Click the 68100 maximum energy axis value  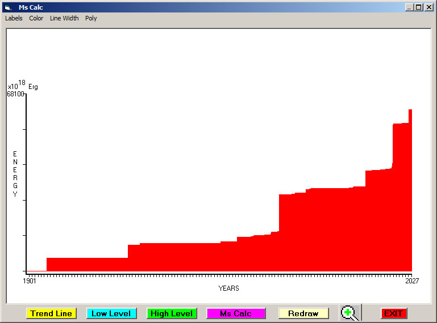[x=15, y=94]
